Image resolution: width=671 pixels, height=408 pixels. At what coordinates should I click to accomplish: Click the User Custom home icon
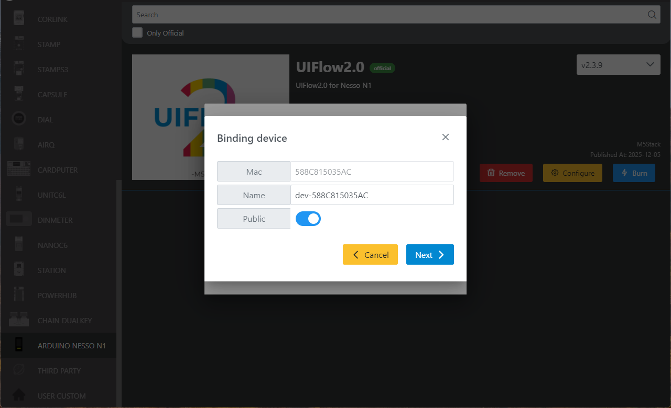[x=19, y=395]
